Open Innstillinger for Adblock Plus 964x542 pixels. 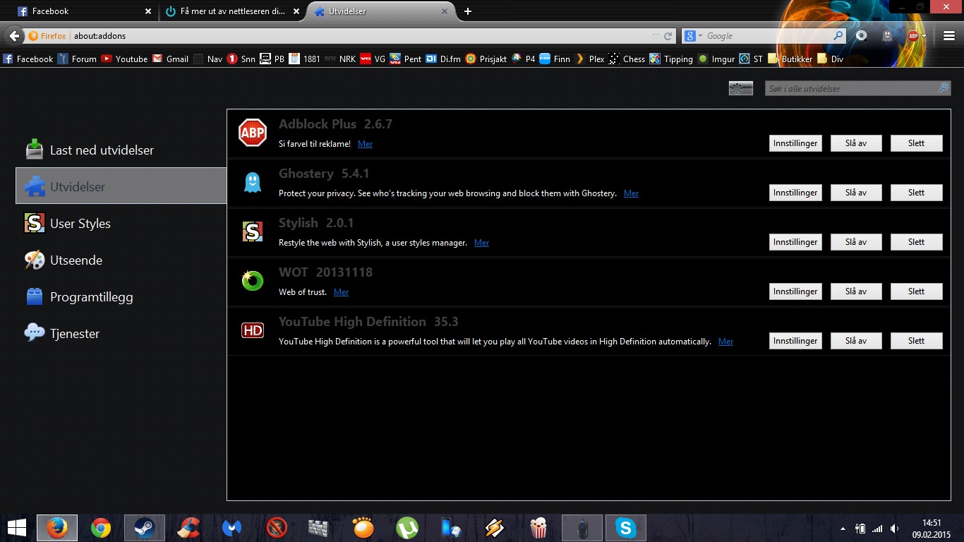[x=795, y=143]
